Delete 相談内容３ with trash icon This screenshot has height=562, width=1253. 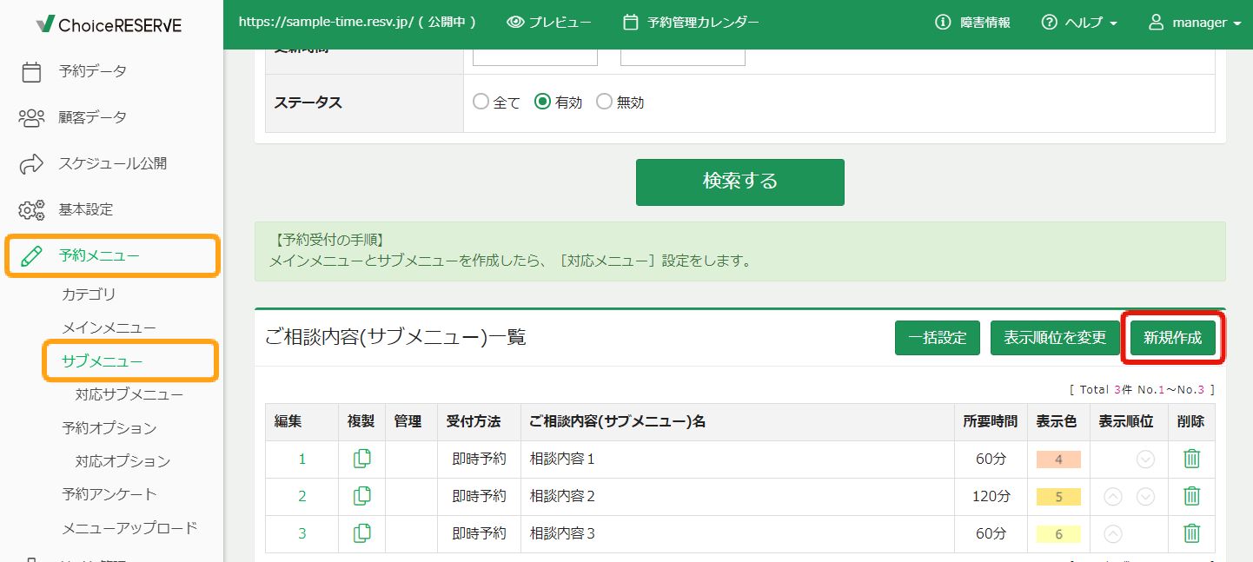tap(1192, 533)
